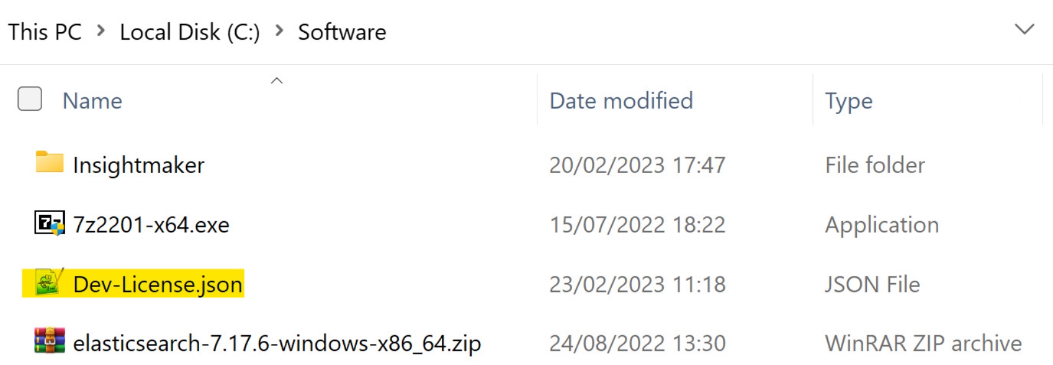Go to Local Disk (C:) breadcrumb
This screenshot has width=1053, height=365.
point(190,32)
